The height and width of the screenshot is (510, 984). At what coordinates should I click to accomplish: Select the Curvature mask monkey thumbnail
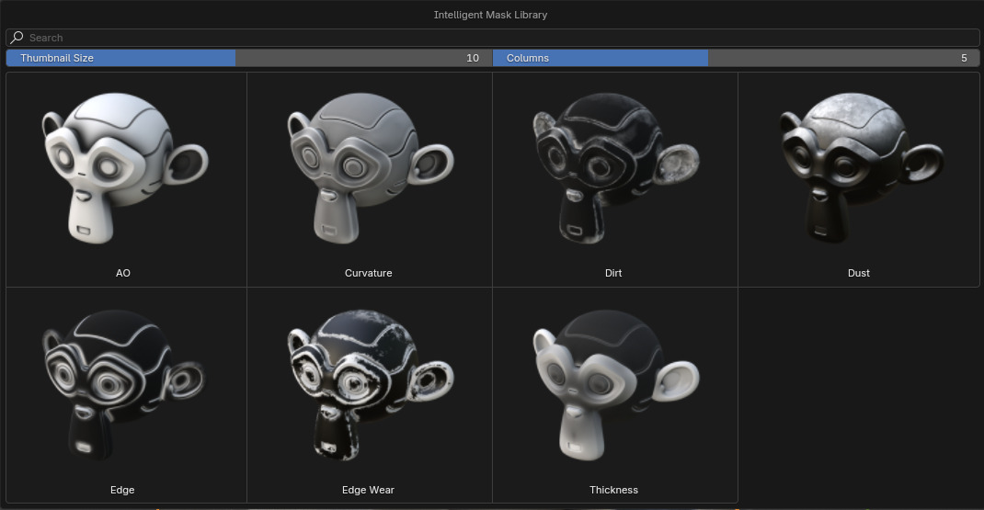tap(369, 168)
